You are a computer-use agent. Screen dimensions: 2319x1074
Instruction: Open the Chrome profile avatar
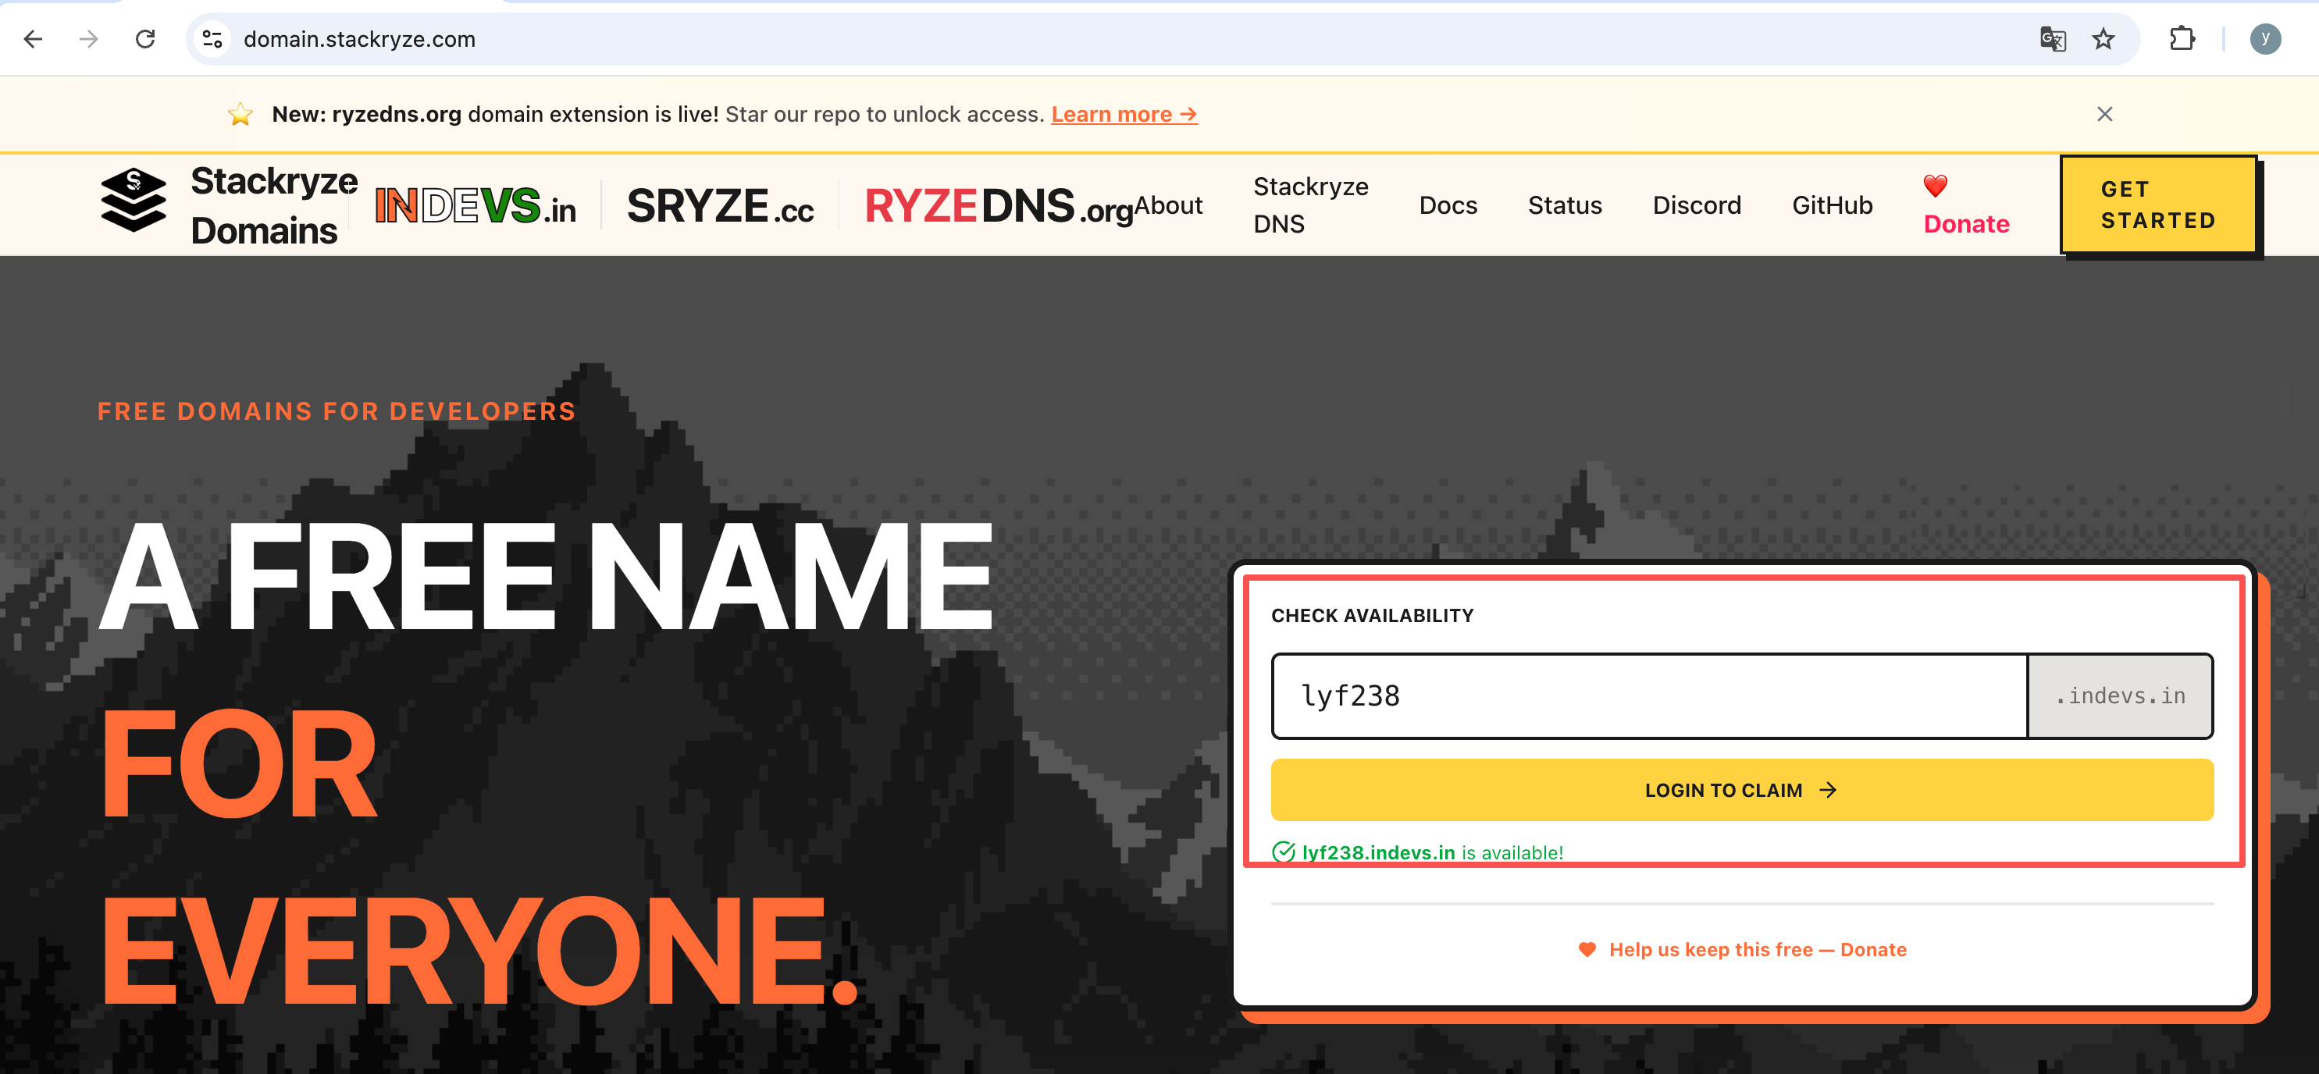point(2265,39)
